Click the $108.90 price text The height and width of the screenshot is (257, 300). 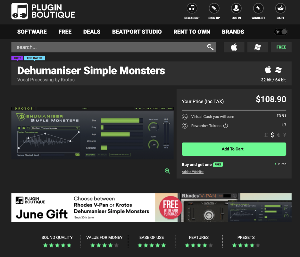(x=271, y=99)
